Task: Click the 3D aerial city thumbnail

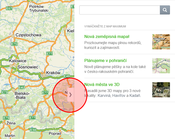Action: point(161,90)
